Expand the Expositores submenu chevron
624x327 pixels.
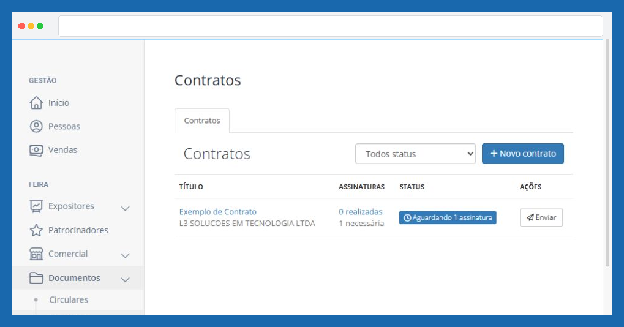pos(126,208)
